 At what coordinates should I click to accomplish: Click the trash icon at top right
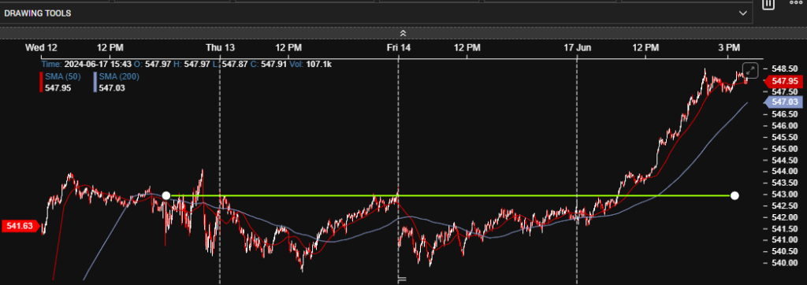768,4
